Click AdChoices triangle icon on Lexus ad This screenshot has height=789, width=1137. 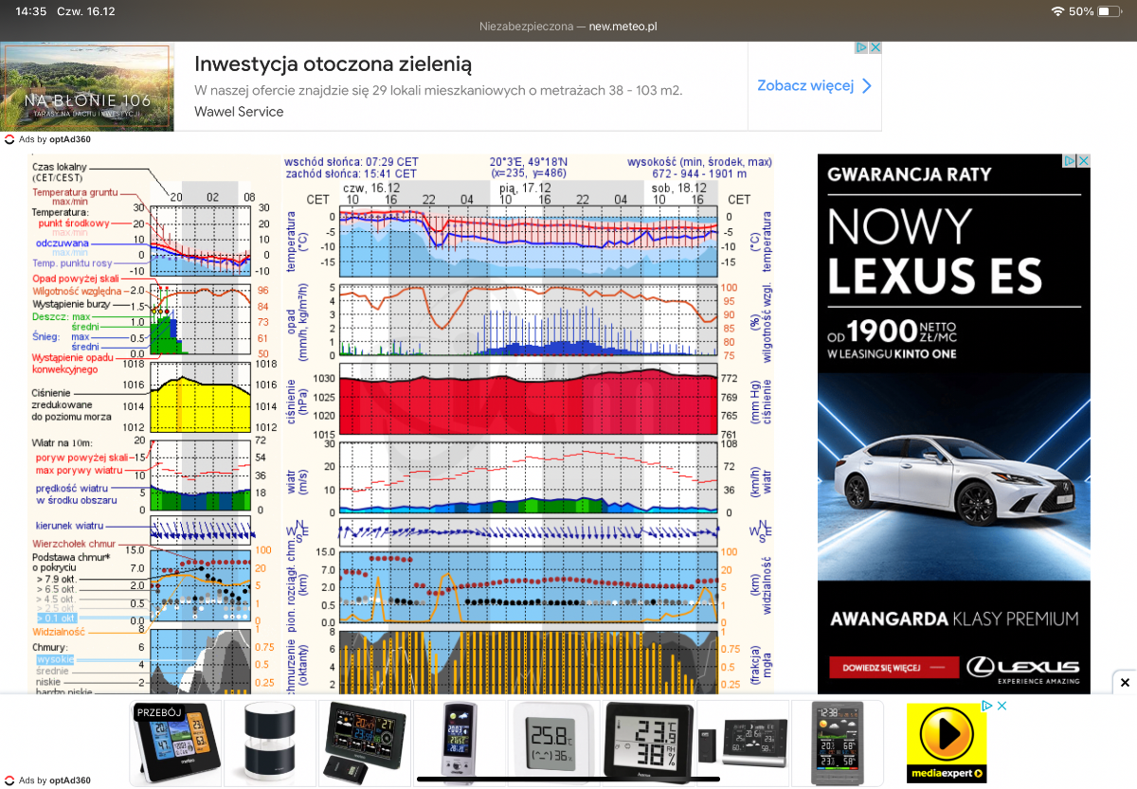click(x=1069, y=161)
